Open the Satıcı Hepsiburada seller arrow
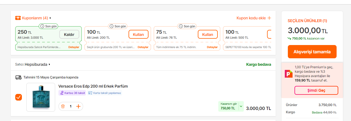Screen dimensions: 351x121 click(50, 64)
